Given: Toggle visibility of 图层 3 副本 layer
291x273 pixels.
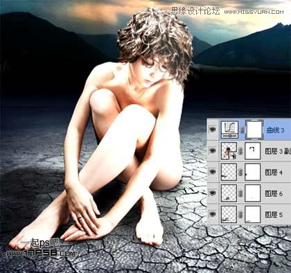Looking at the screenshot, I should (213, 150).
